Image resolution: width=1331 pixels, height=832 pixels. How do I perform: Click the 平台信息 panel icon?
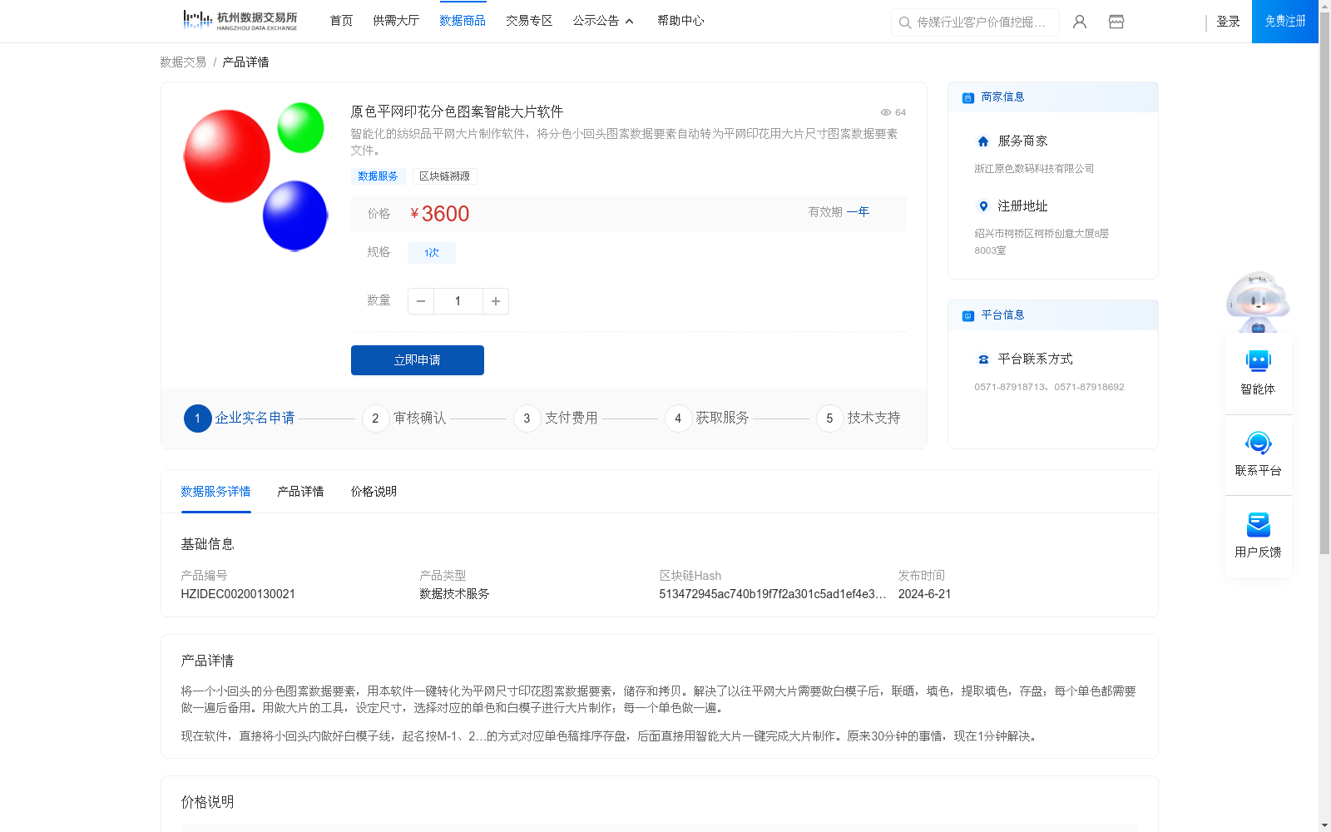pyautogui.click(x=968, y=315)
